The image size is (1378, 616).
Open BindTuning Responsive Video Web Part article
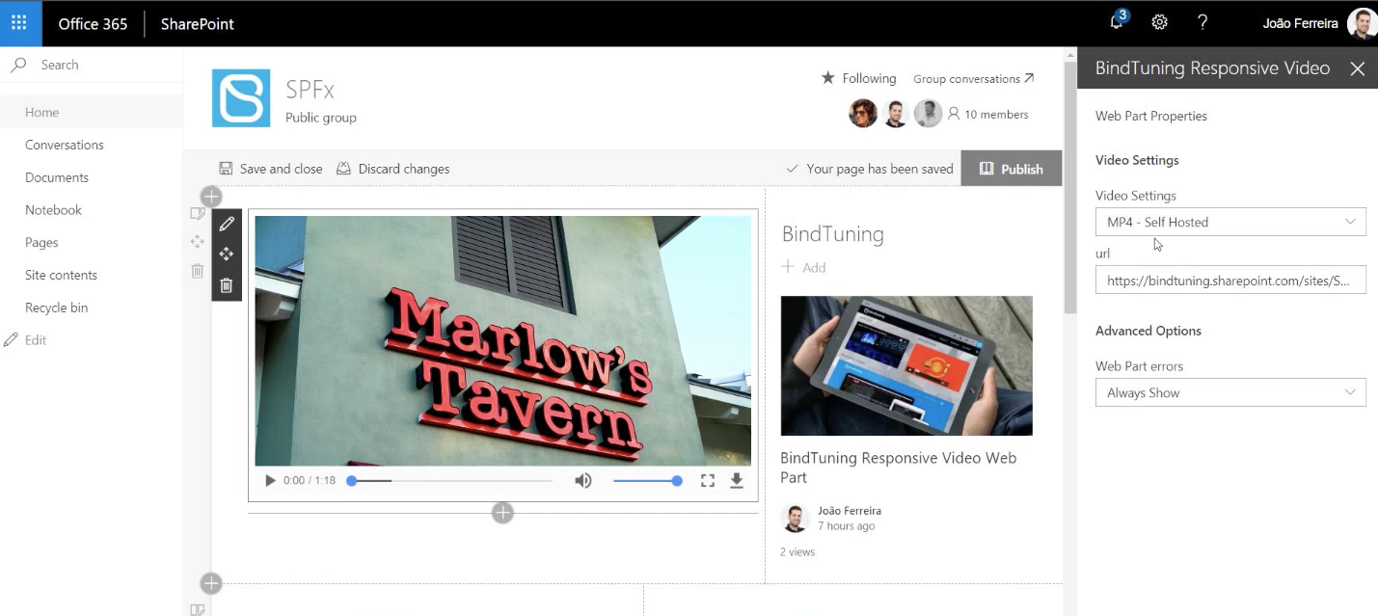coord(898,468)
